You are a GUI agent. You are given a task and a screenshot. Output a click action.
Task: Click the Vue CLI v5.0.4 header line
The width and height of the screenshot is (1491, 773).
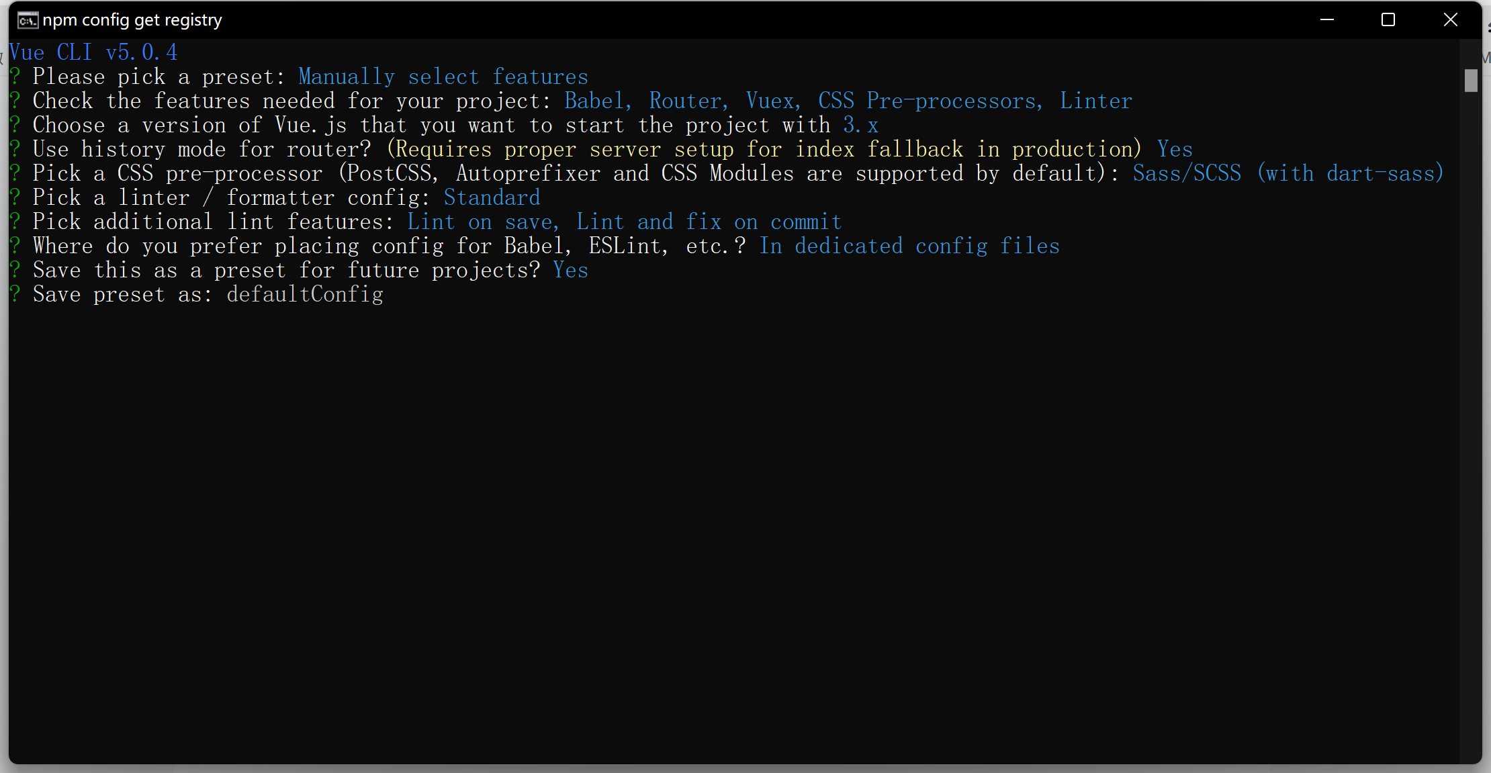[94, 52]
